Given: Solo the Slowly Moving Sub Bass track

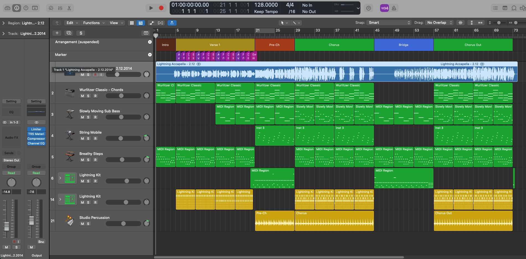Looking at the screenshot, I should [x=88, y=117].
